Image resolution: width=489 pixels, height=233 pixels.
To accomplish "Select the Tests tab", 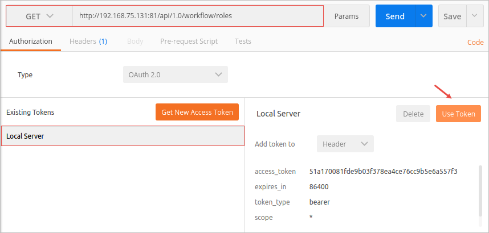I will pos(243,41).
